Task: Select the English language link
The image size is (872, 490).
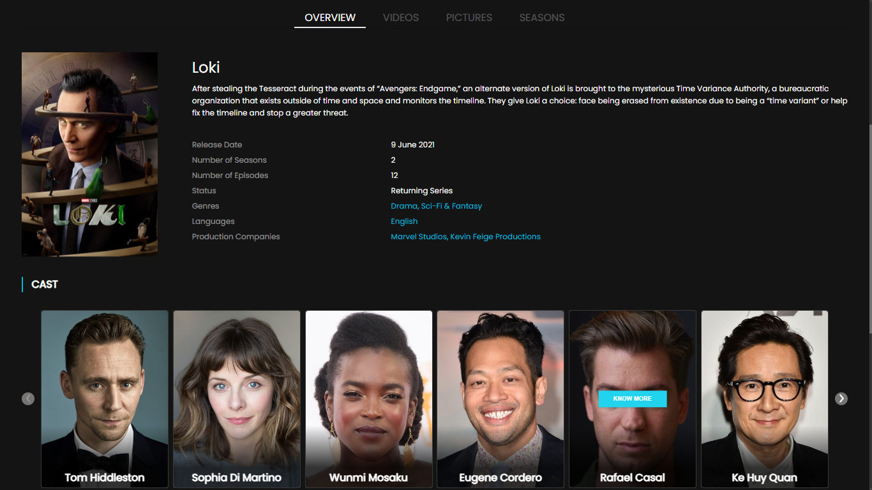Action: (x=404, y=221)
